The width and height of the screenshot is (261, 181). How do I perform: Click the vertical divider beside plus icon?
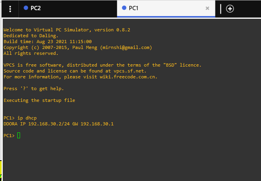click(221, 9)
